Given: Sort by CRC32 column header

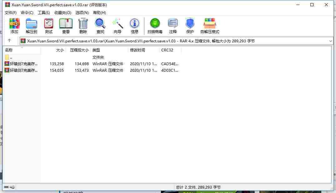Looking at the screenshot, I should [170, 50].
